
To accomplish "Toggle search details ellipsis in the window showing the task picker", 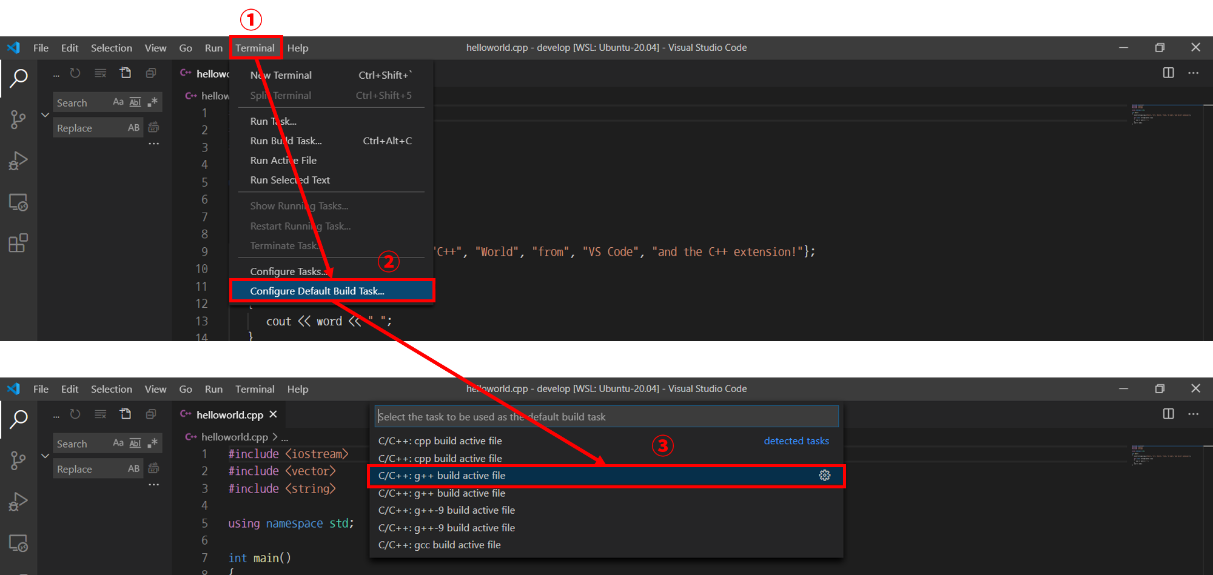I will pos(154,485).
